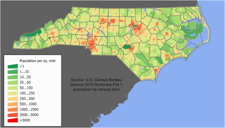Viewport: 225px width, 128px height.
Task: Select the '1...10' legend color swatch
Action: pos(13,72)
